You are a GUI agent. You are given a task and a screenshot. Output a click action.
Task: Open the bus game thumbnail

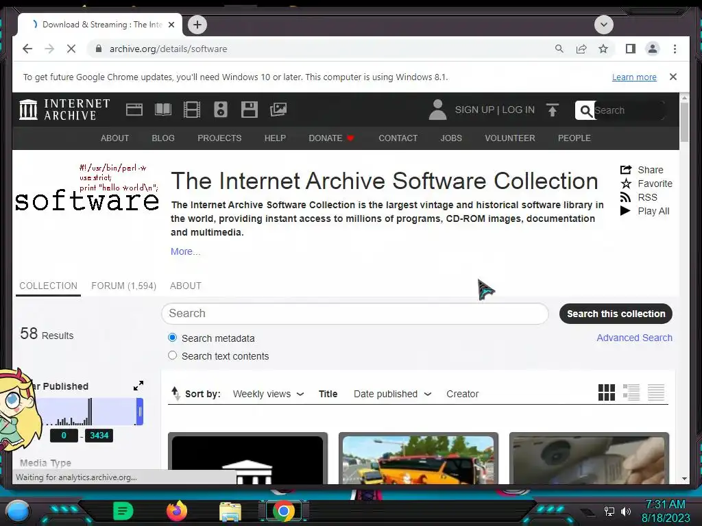click(x=418, y=459)
